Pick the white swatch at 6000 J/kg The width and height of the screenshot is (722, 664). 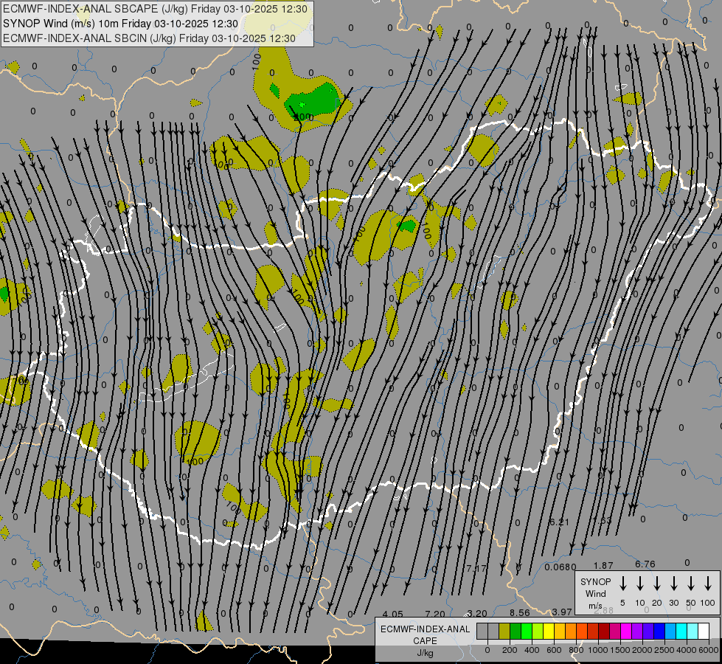pyautogui.click(x=704, y=631)
